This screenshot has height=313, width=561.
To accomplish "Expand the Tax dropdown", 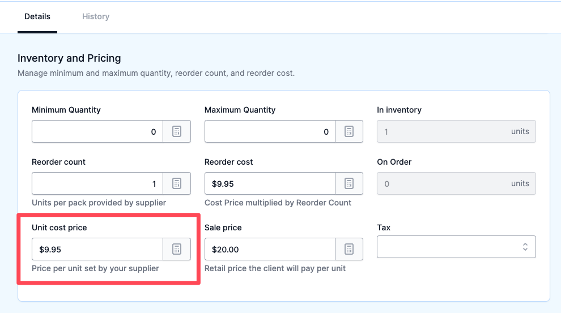I will click(x=456, y=247).
